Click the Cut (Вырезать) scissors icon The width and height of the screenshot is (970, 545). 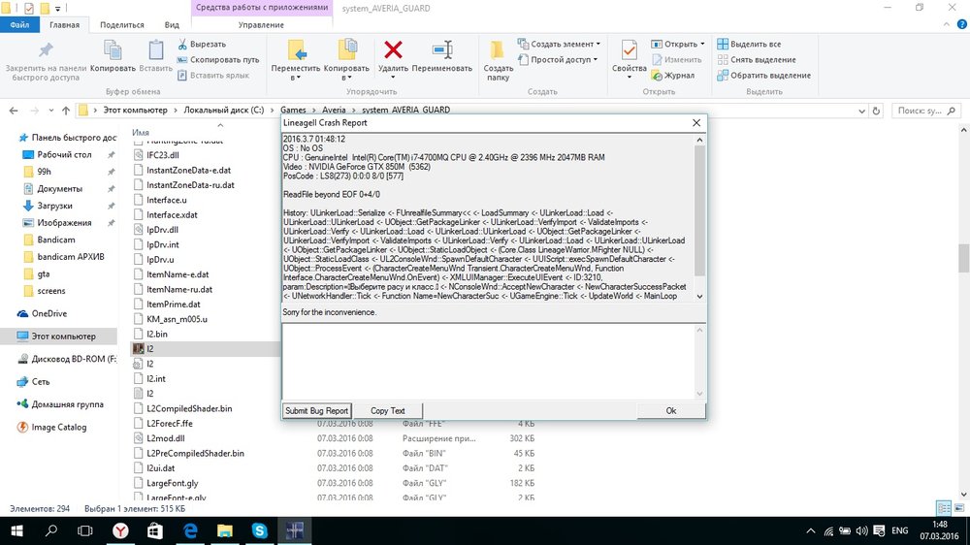click(x=183, y=44)
